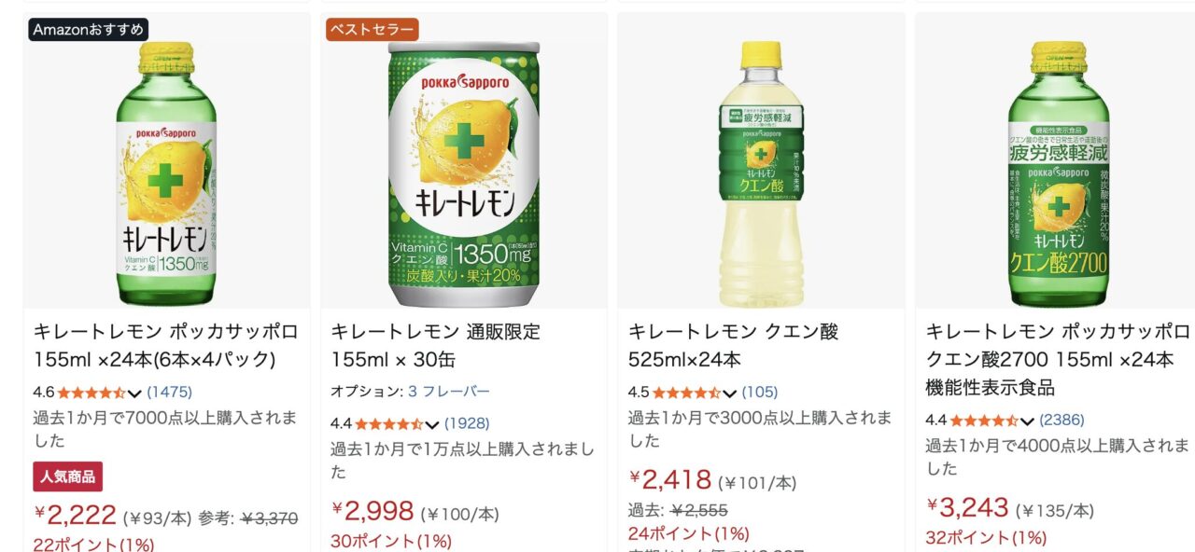Click the ベストセラー badge
Image resolution: width=1195 pixels, height=552 pixels.
click(x=373, y=30)
